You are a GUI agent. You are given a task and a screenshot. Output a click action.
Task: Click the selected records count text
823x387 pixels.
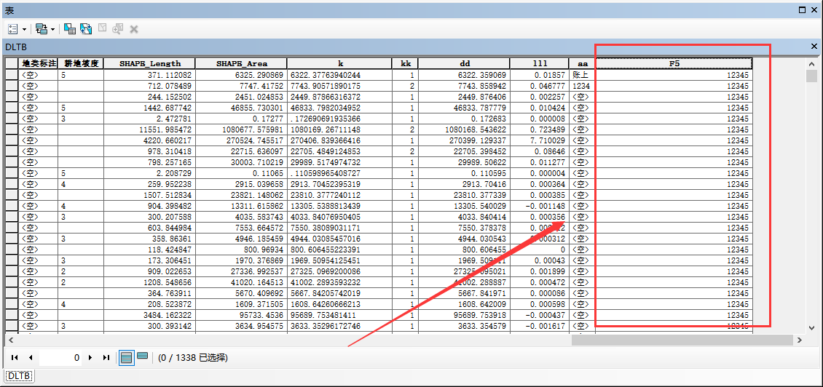pos(192,358)
